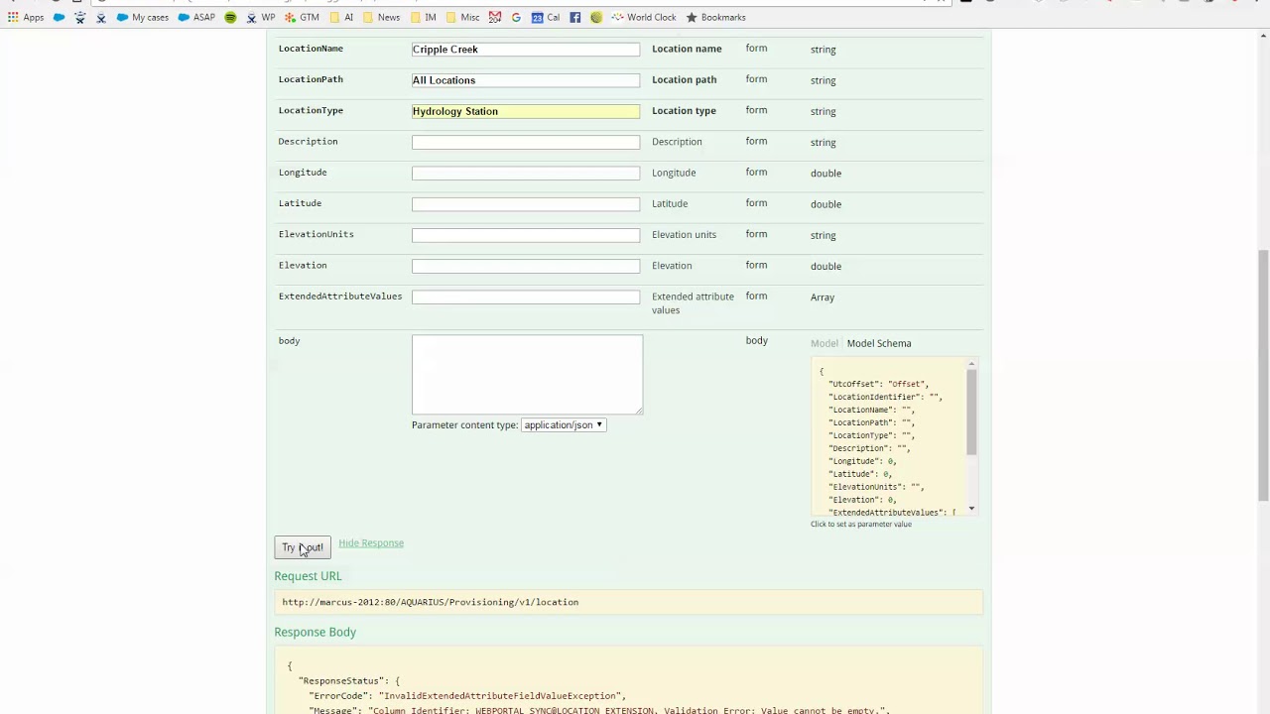Open the Parameter content type dropdown

click(x=564, y=425)
